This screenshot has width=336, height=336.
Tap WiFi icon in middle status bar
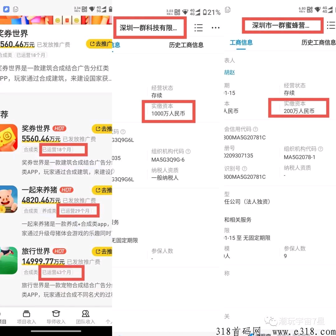coord(185,12)
